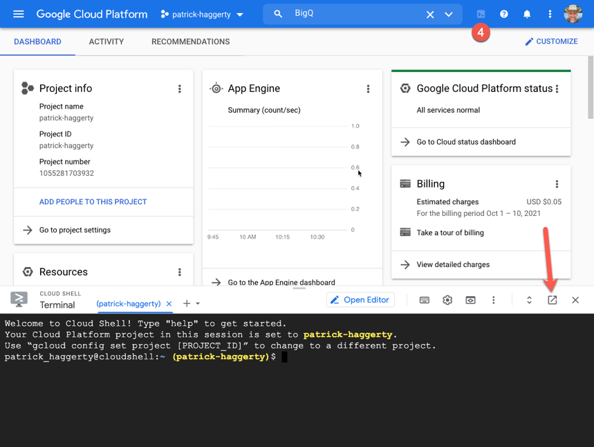Click the Open Editor button
The width and height of the screenshot is (594, 447).
pos(360,300)
